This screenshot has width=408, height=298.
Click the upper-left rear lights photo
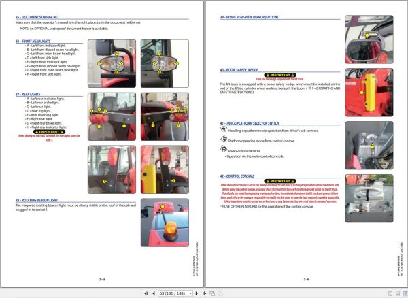tap(112, 116)
